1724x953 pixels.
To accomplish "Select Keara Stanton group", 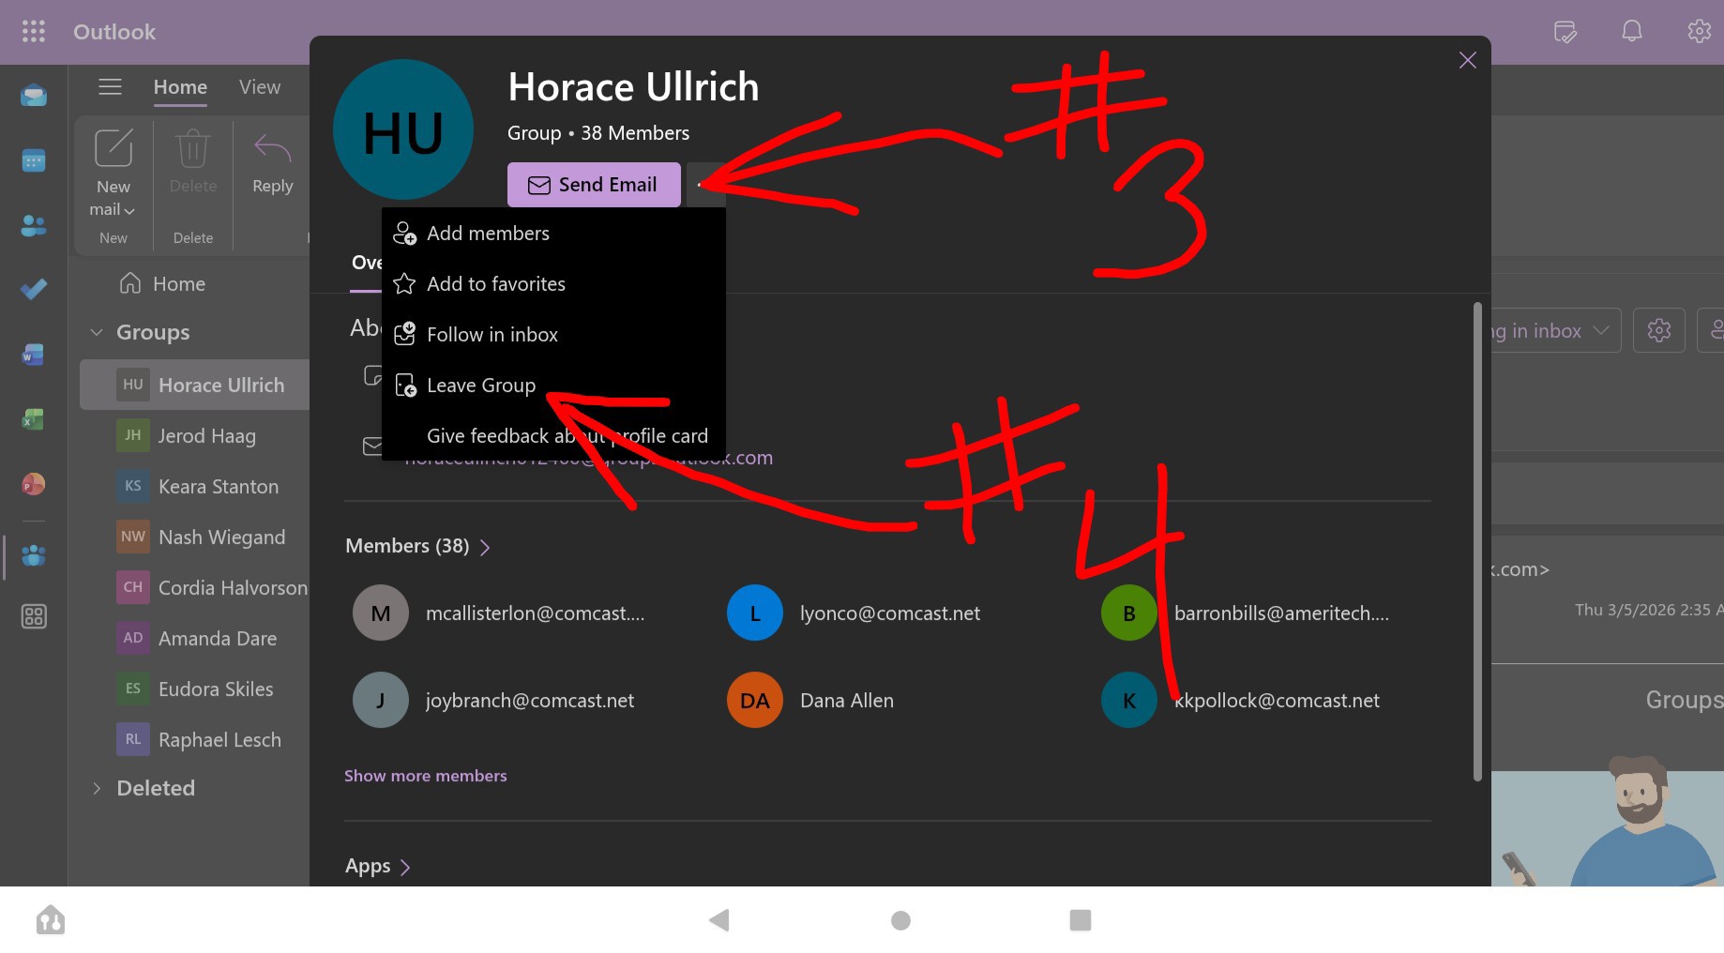I will point(195,486).
